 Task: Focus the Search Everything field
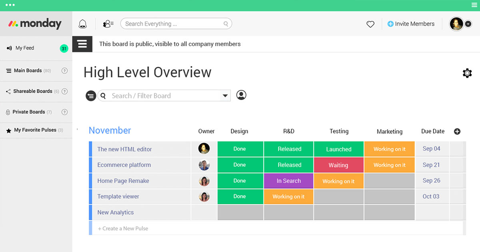pos(176,24)
